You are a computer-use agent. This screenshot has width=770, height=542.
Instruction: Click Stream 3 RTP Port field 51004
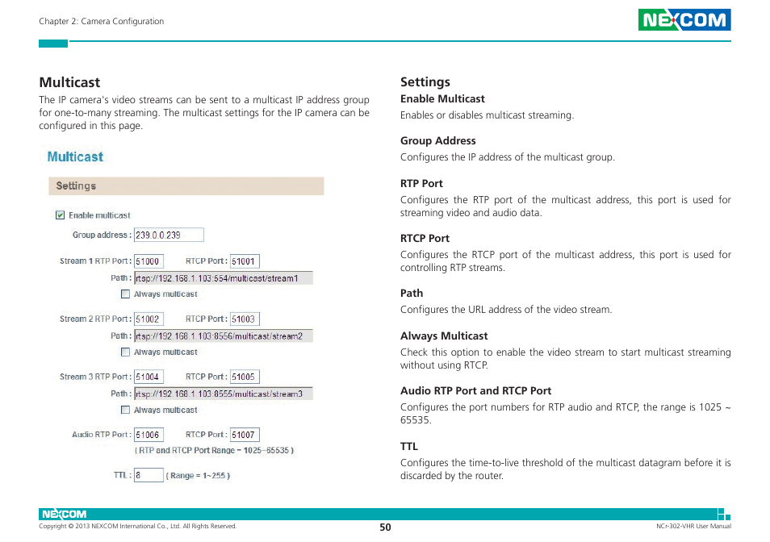[x=149, y=377]
